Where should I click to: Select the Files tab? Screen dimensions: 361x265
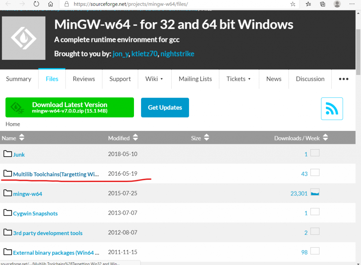[52, 79]
